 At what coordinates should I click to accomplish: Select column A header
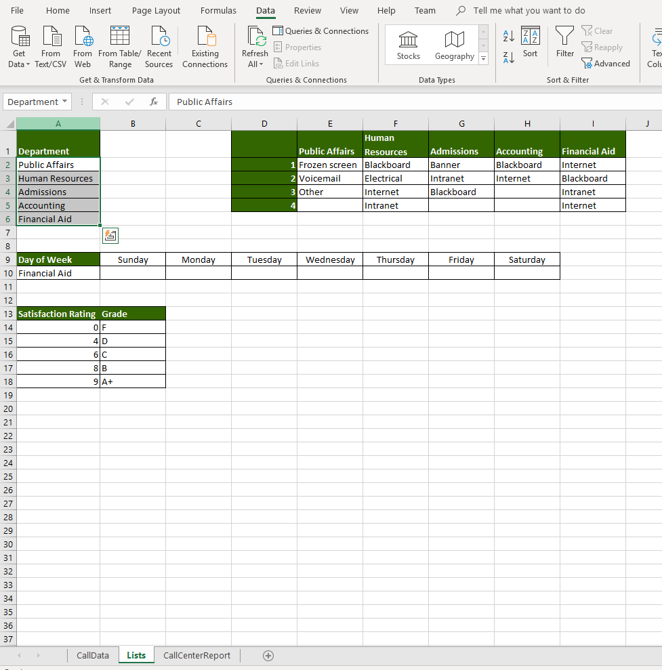(58, 124)
